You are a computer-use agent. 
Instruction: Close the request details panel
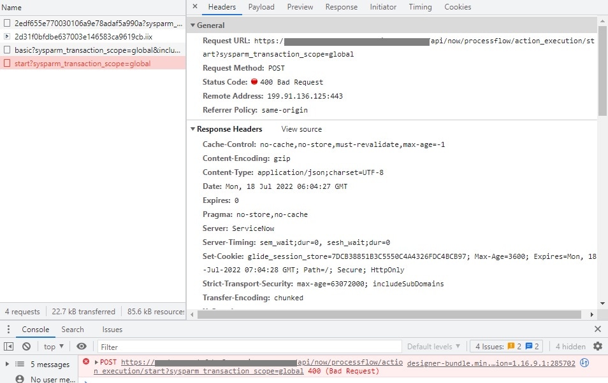(195, 6)
